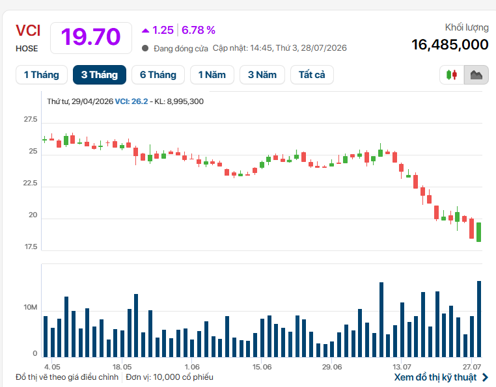Viewport: 496px width, 387px height.
Task: Click the VCI ticker symbol
Action: coord(28,31)
